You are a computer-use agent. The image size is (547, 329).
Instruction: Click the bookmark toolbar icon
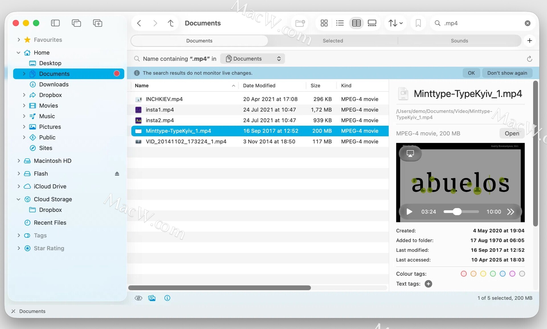coord(418,23)
